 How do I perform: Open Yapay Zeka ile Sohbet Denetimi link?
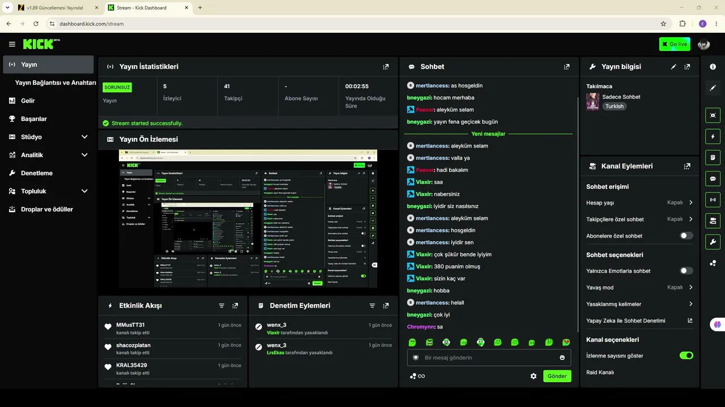pyautogui.click(x=639, y=321)
